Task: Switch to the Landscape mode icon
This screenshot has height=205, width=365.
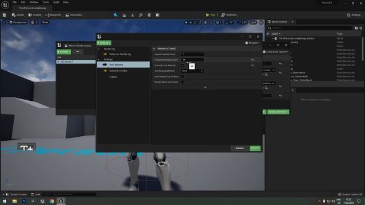Action: (124, 15)
